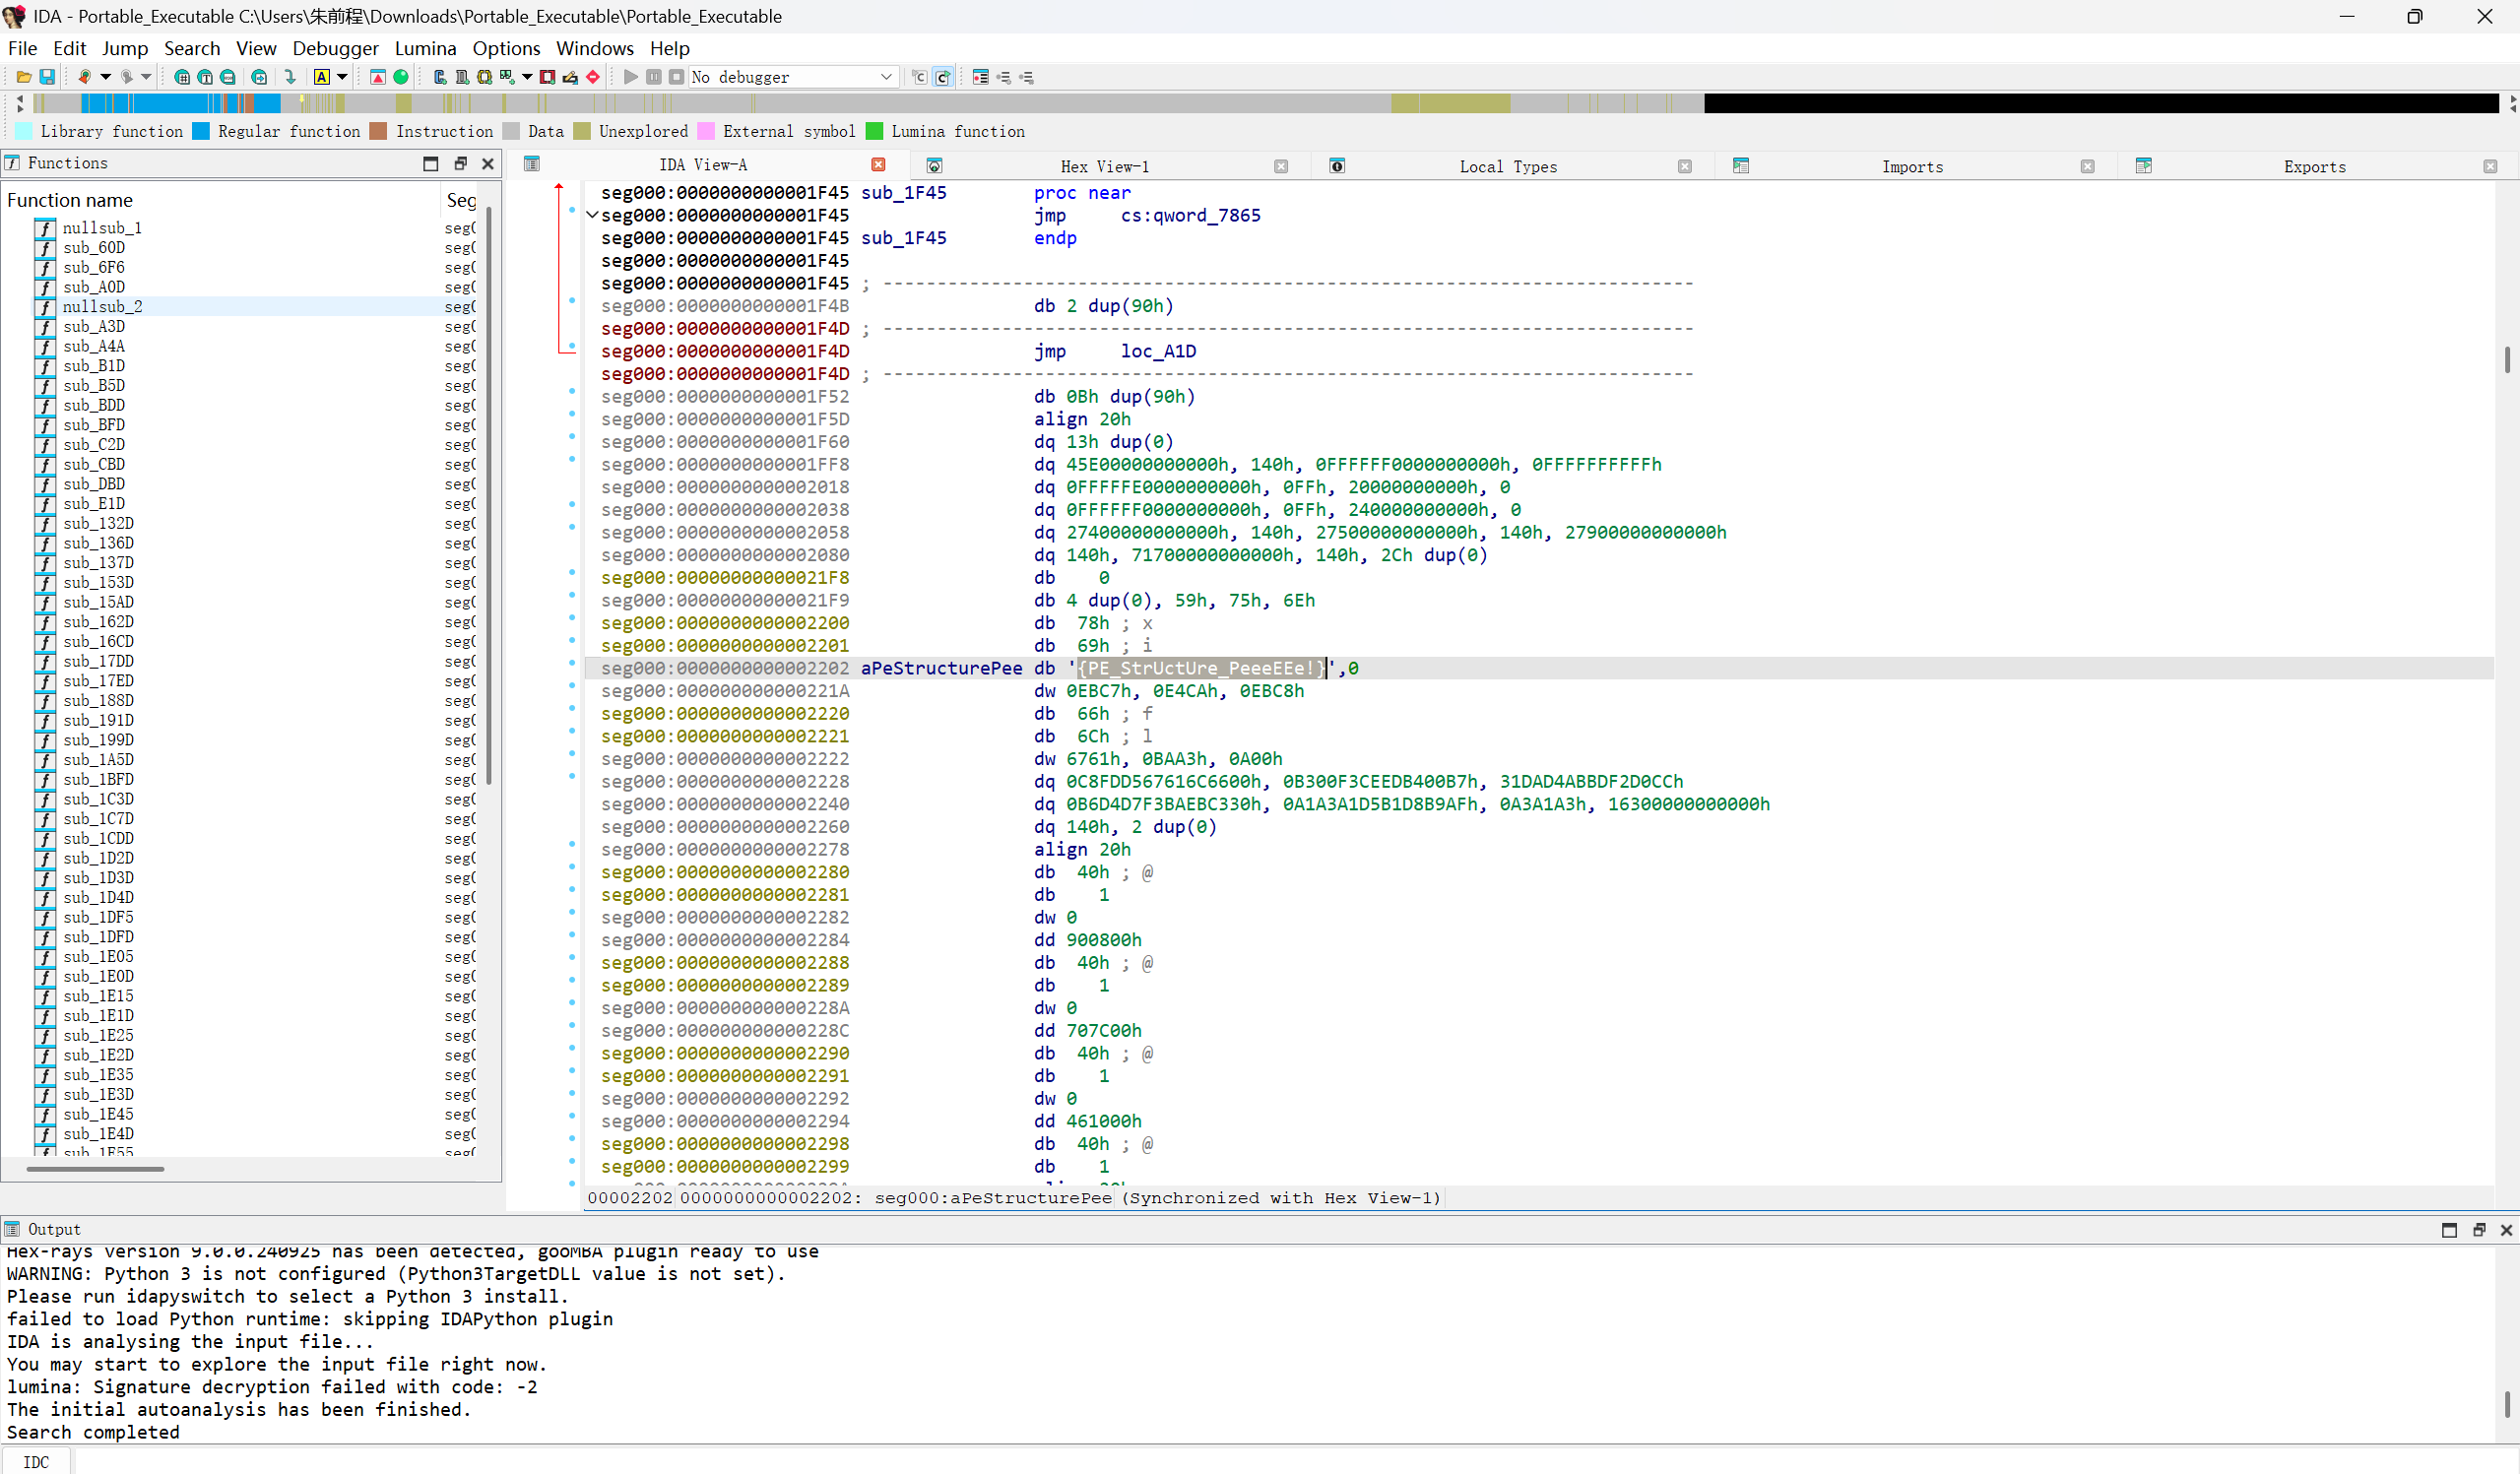Follow the loc_A1D jump target

click(1157, 351)
